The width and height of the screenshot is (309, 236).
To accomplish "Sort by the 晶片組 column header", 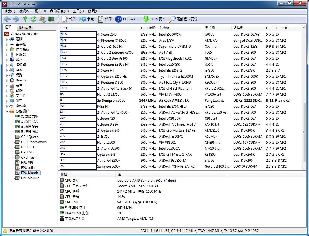I will (217, 28).
